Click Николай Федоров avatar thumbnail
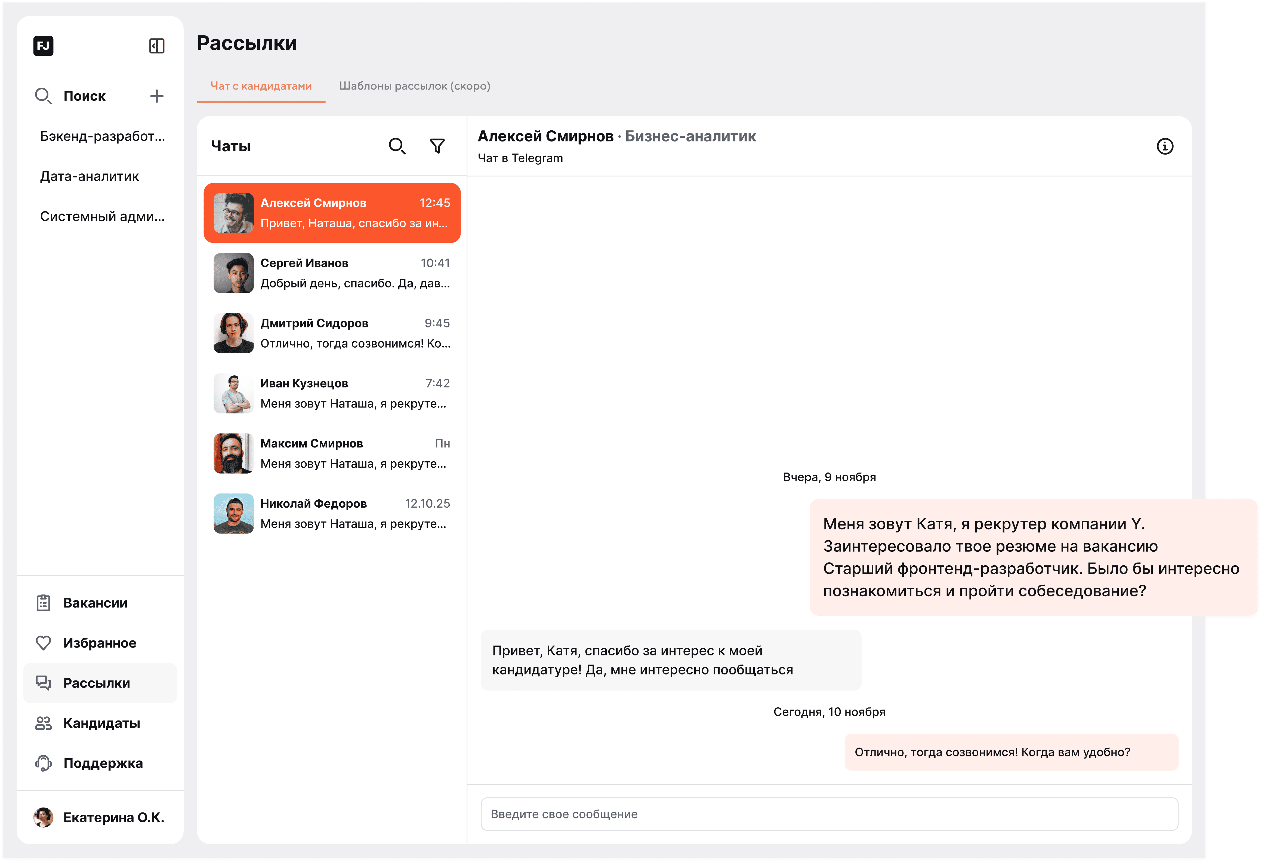 coord(233,514)
